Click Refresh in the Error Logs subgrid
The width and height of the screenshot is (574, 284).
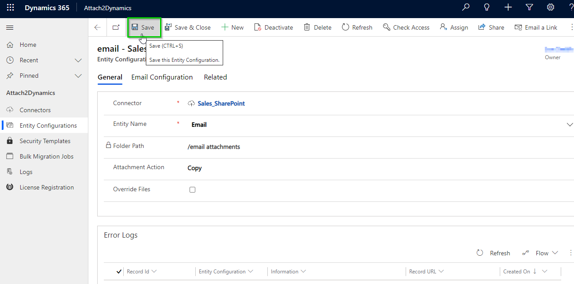(x=494, y=253)
